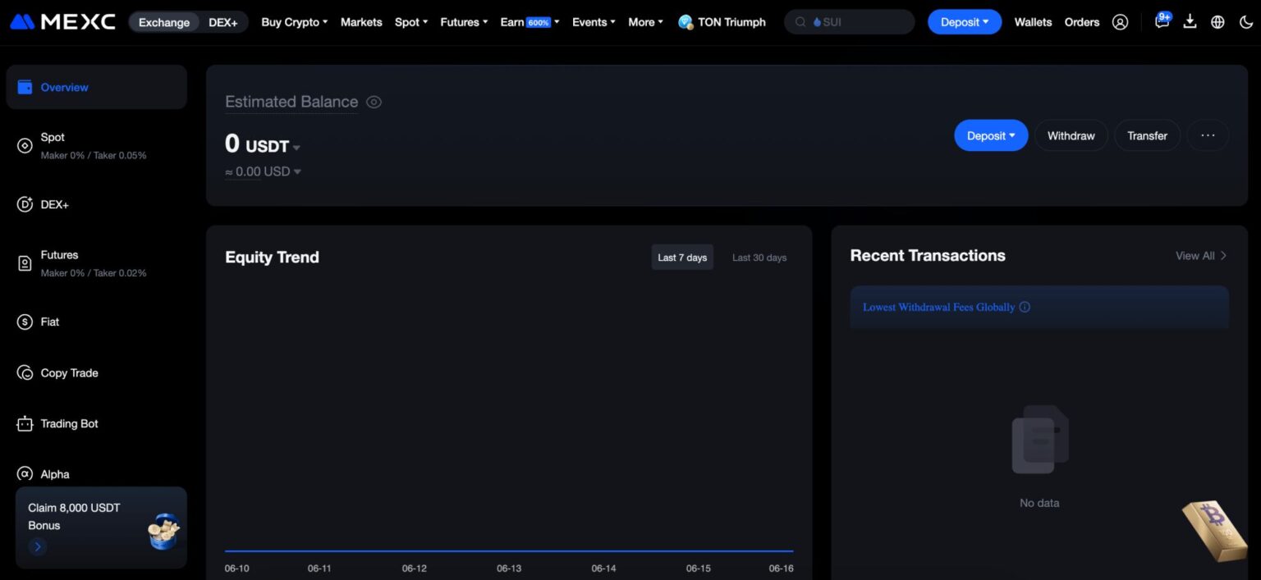Click the blue equity trend line
The image size is (1261, 580).
click(509, 550)
